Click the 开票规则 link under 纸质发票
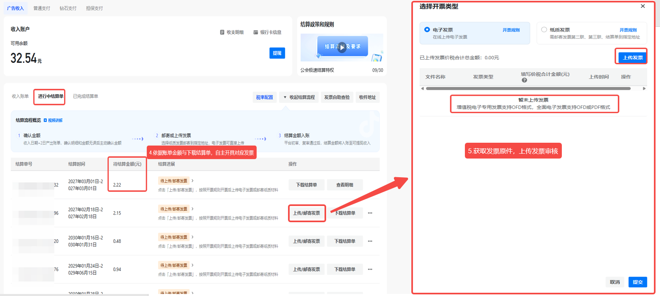Image resolution: width=660 pixels, height=296 pixels. (x=628, y=30)
